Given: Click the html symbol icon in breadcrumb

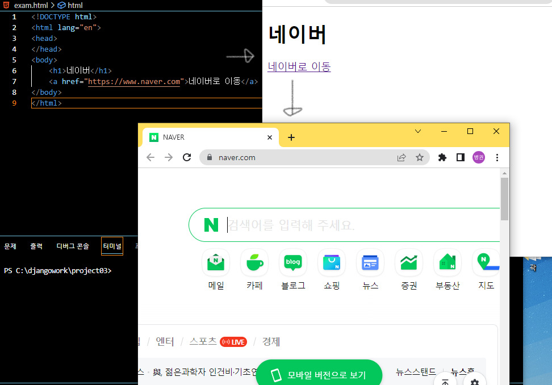Looking at the screenshot, I should click(x=61, y=5).
